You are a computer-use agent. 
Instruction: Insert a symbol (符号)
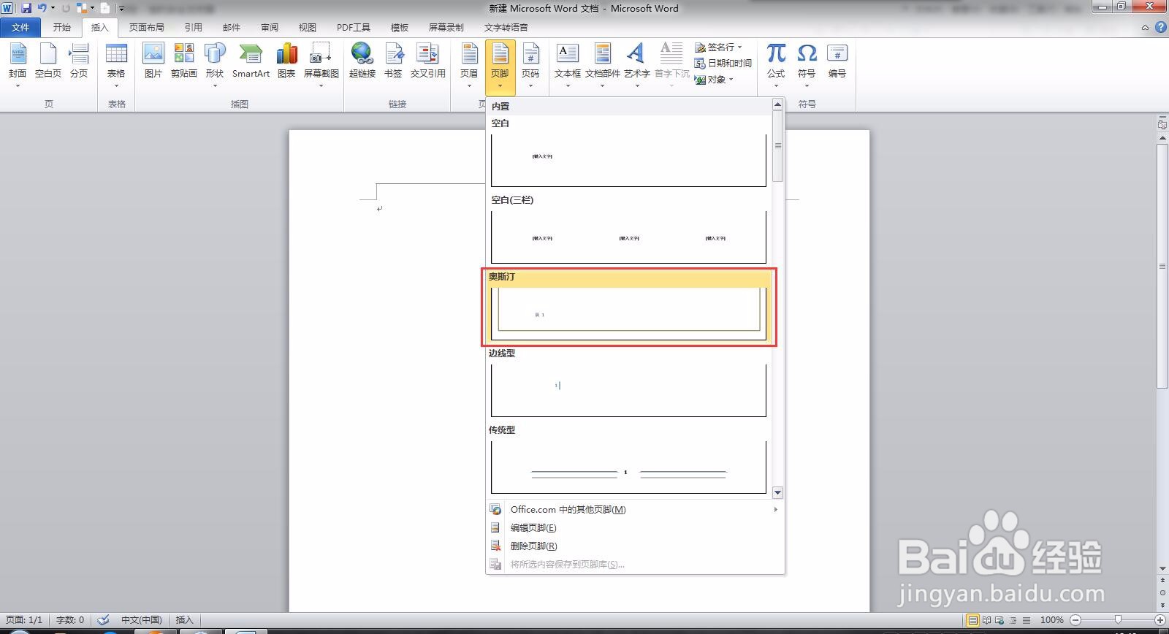[807, 64]
